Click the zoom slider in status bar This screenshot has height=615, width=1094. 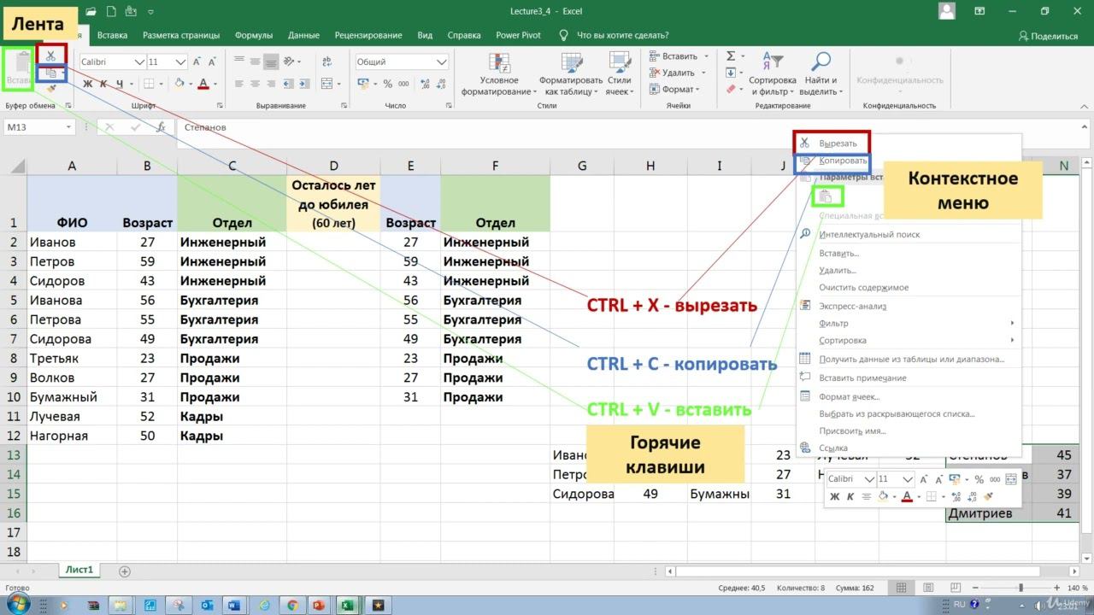(x=1020, y=589)
